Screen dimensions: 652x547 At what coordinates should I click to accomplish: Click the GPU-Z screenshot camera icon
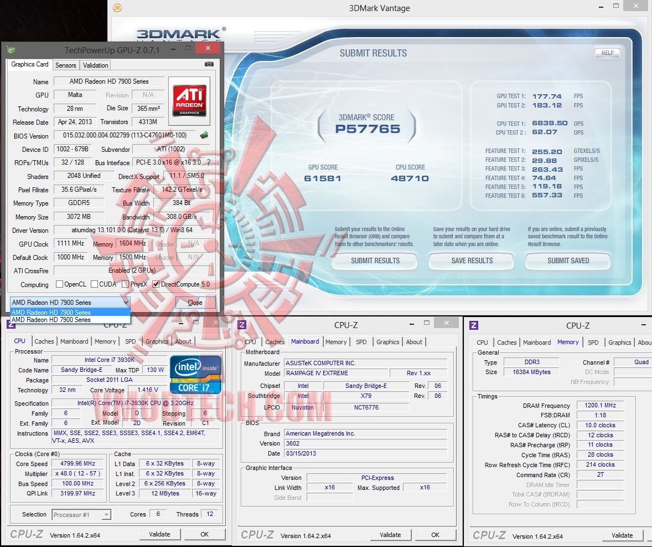click(x=209, y=64)
